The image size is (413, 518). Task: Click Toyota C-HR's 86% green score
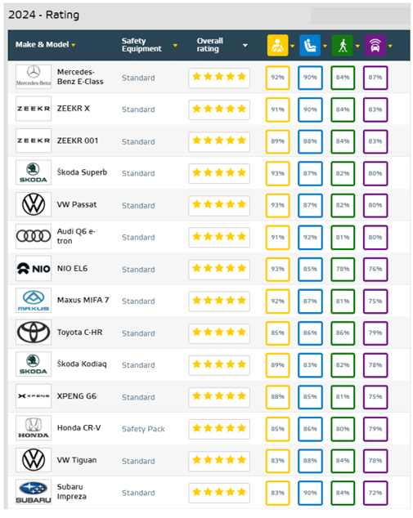[x=343, y=333]
